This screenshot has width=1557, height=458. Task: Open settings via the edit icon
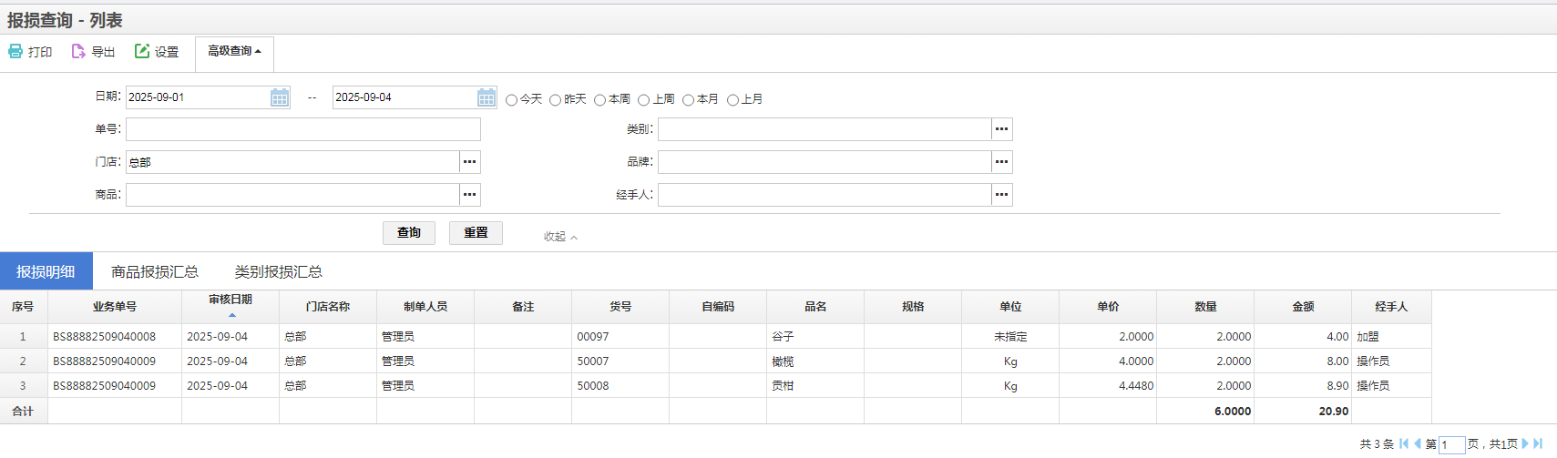142,52
